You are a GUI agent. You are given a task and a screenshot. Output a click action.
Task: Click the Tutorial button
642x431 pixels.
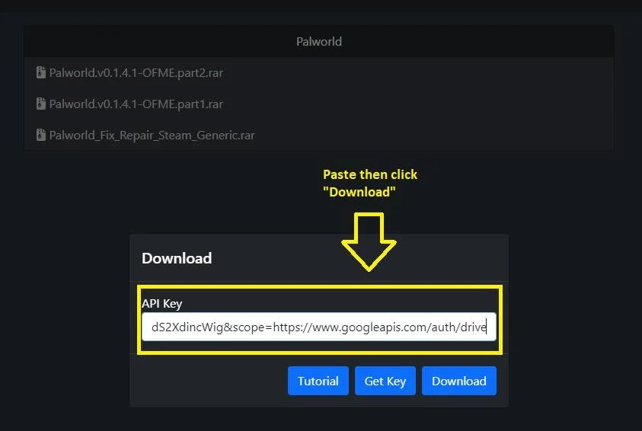[x=318, y=381]
